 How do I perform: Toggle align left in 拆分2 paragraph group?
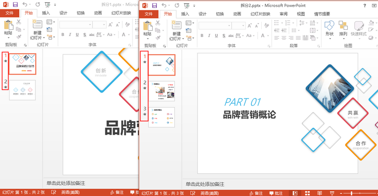[x=277, y=38]
